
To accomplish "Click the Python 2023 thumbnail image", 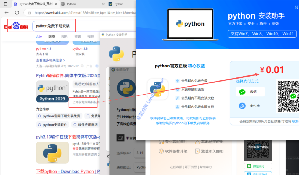I will tap(52, 92).
